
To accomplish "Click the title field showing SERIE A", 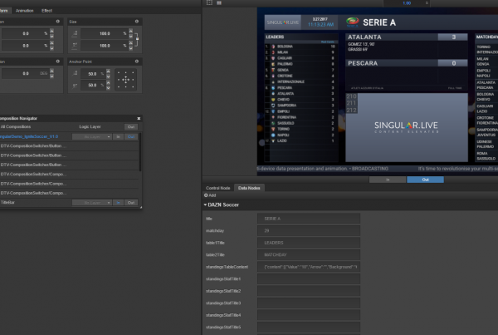I will [x=309, y=219].
